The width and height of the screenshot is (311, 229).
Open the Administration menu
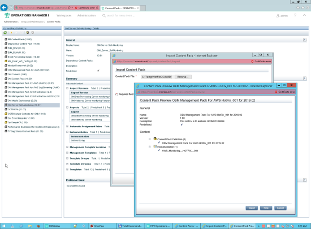87,15
